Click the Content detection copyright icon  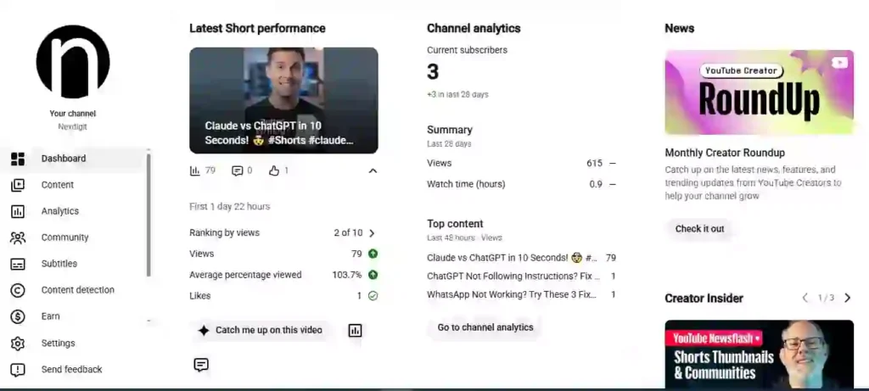[x=18, y=290]
